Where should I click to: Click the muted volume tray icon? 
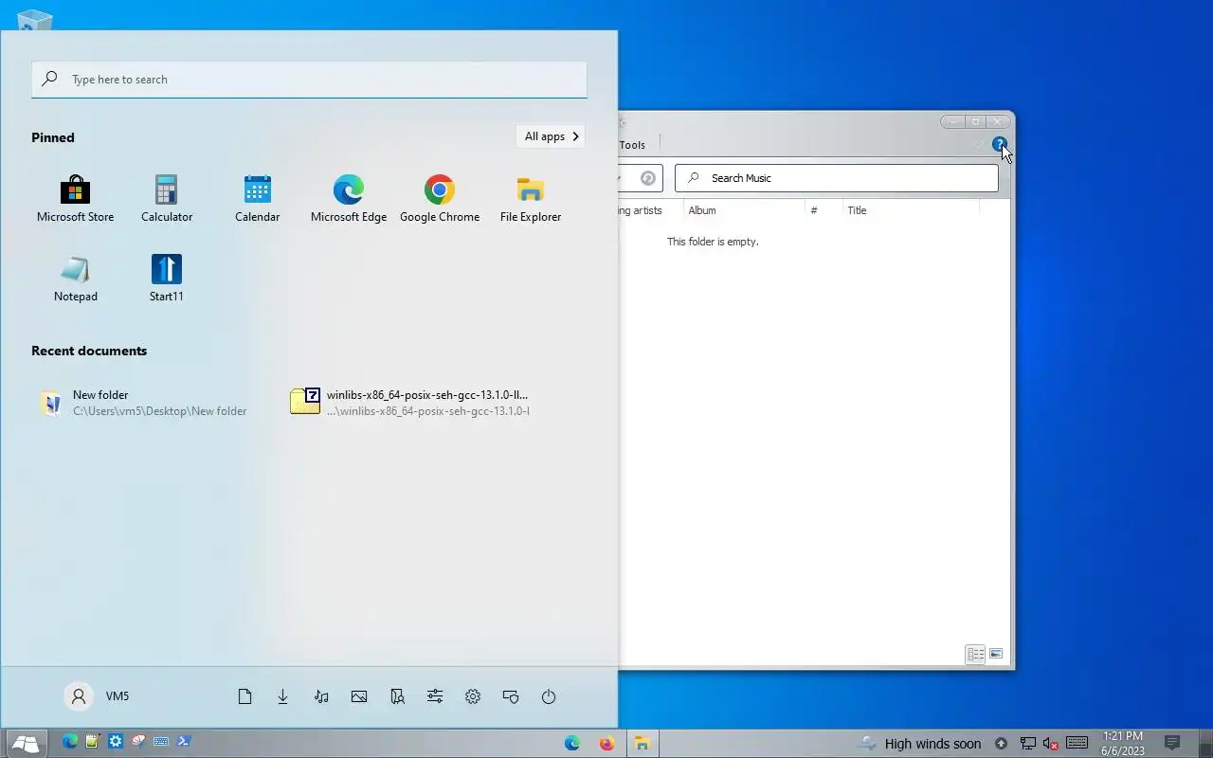point(1051,744)
